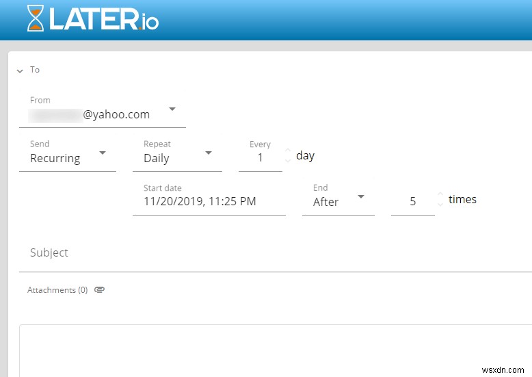Screen dimensions: 532x377
Task: Click the Subject input field
Action: tap(274, 253)
